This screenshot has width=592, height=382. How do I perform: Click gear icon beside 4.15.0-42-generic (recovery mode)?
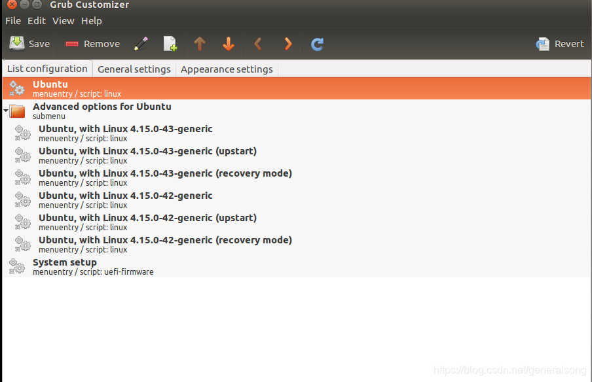pos(23,245)
